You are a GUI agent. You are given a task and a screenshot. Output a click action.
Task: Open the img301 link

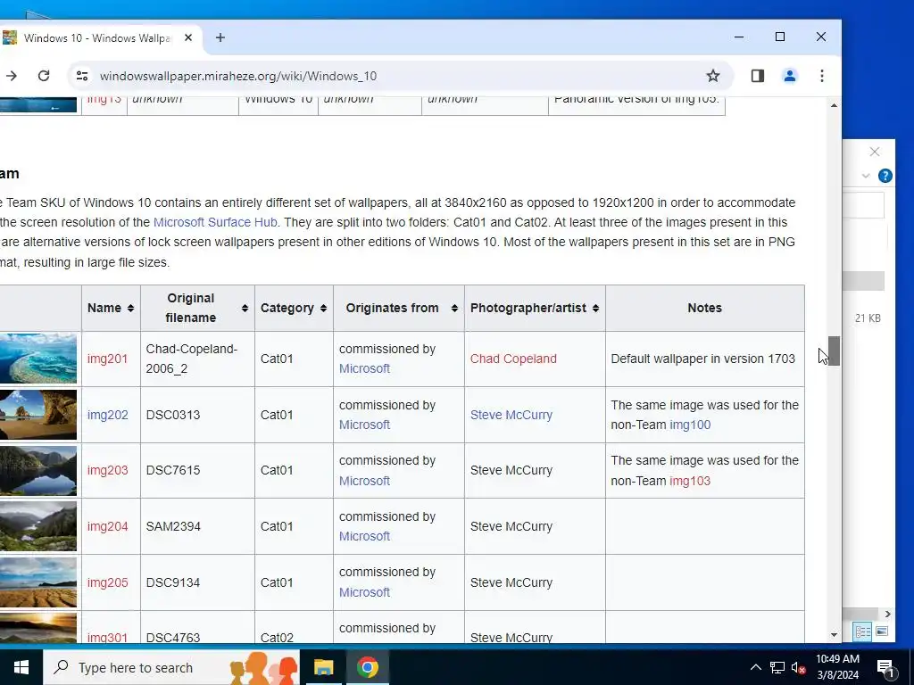click(x=107, y=637)
